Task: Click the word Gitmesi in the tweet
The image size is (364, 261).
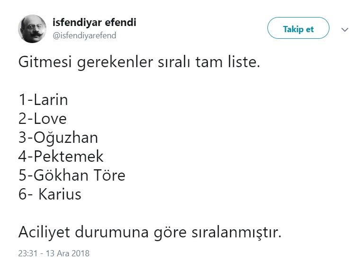Action: click(45, 62)
